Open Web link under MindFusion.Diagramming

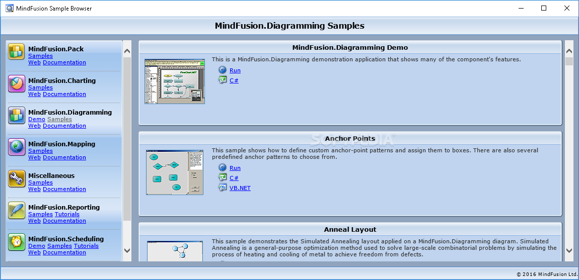coord(34,126)
